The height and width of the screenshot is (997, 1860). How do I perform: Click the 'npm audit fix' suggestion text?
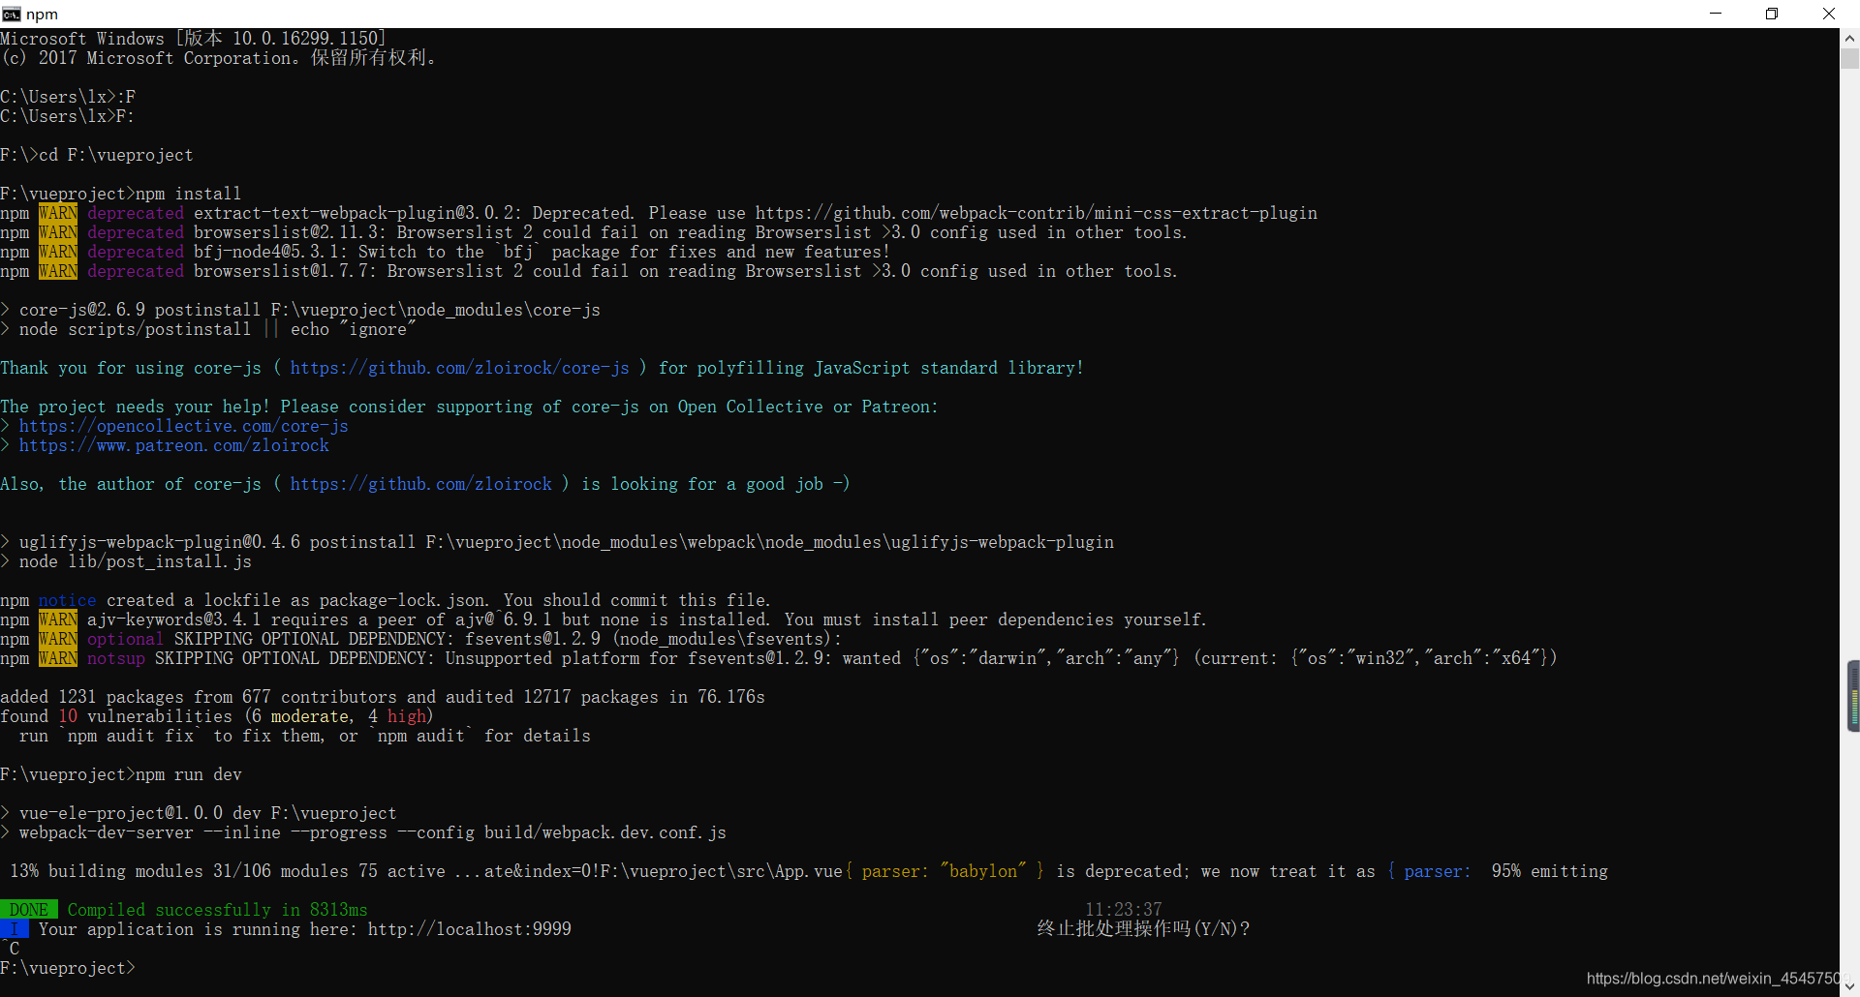tap(131, 736)
